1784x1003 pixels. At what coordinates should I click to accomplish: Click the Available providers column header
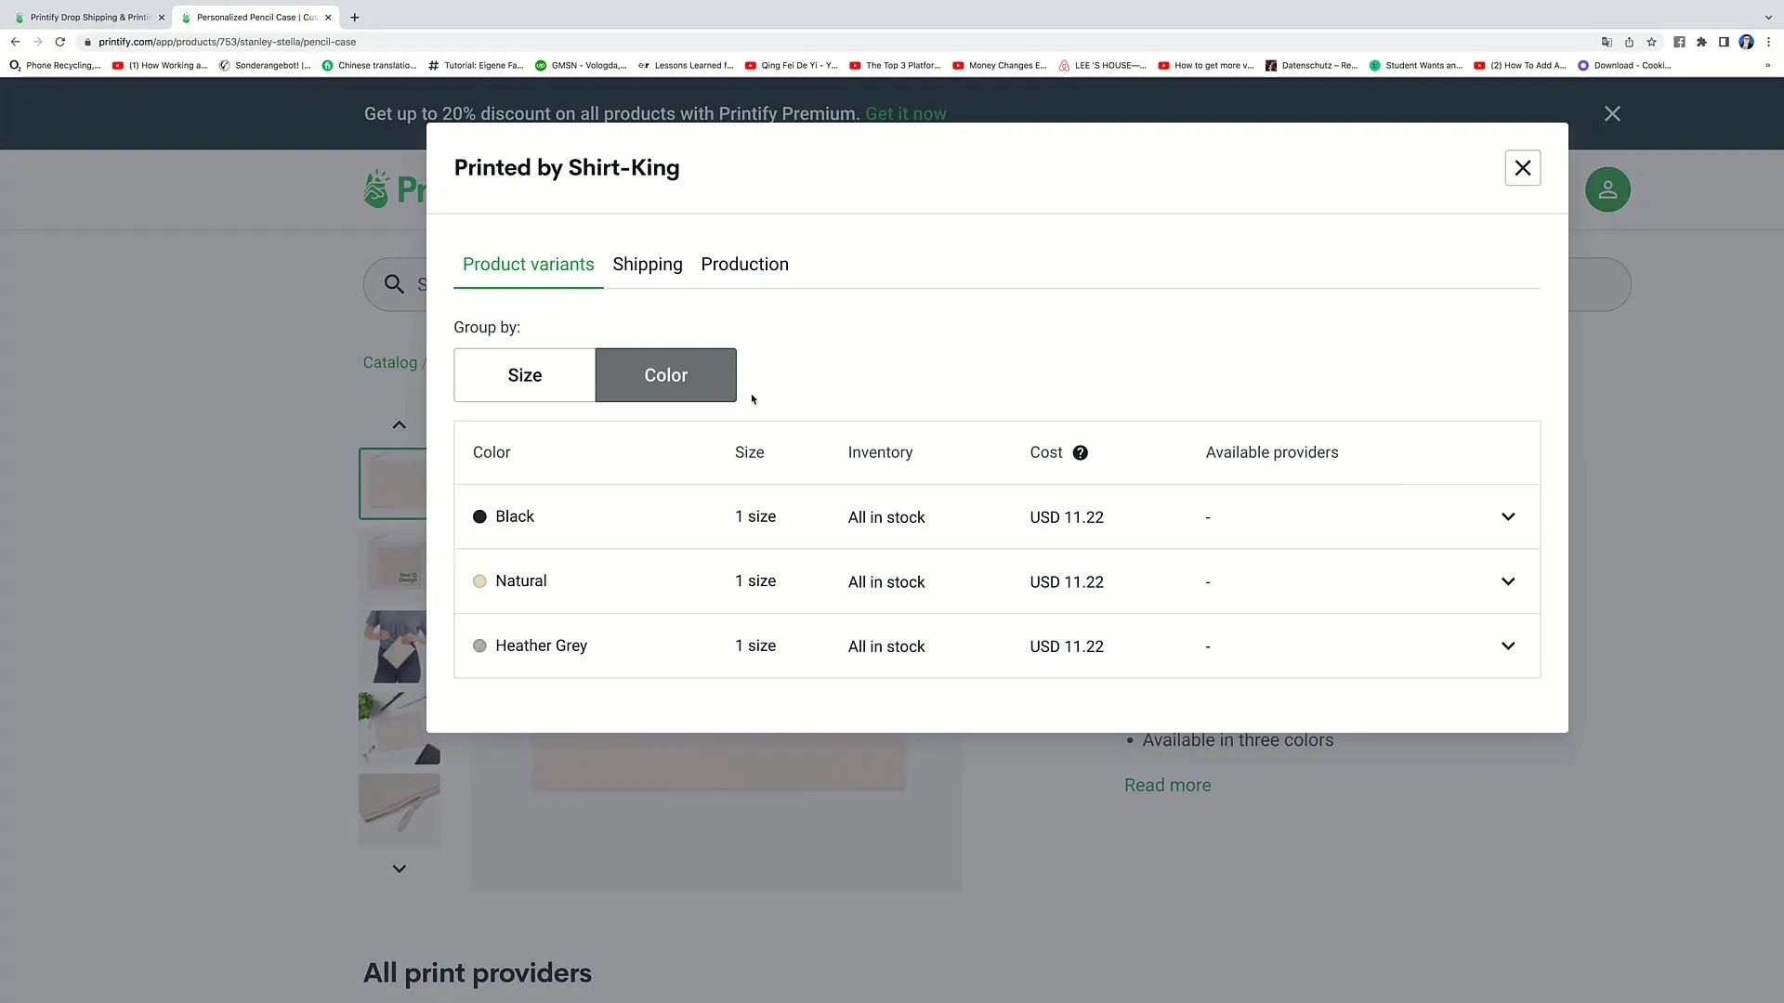pos(1272,453)
